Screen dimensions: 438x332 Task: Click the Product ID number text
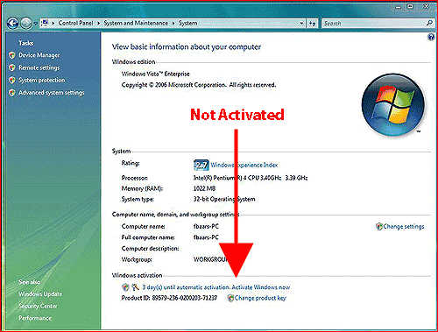[x=185, y=298]
